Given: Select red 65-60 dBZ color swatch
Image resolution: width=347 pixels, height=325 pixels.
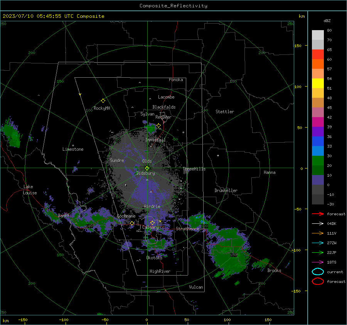Looking at the screenshot, I should 318,54.
